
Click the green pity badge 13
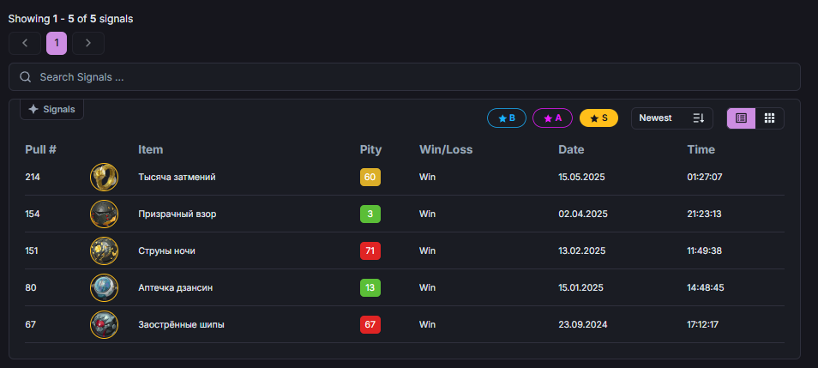(x=370, y=287)
